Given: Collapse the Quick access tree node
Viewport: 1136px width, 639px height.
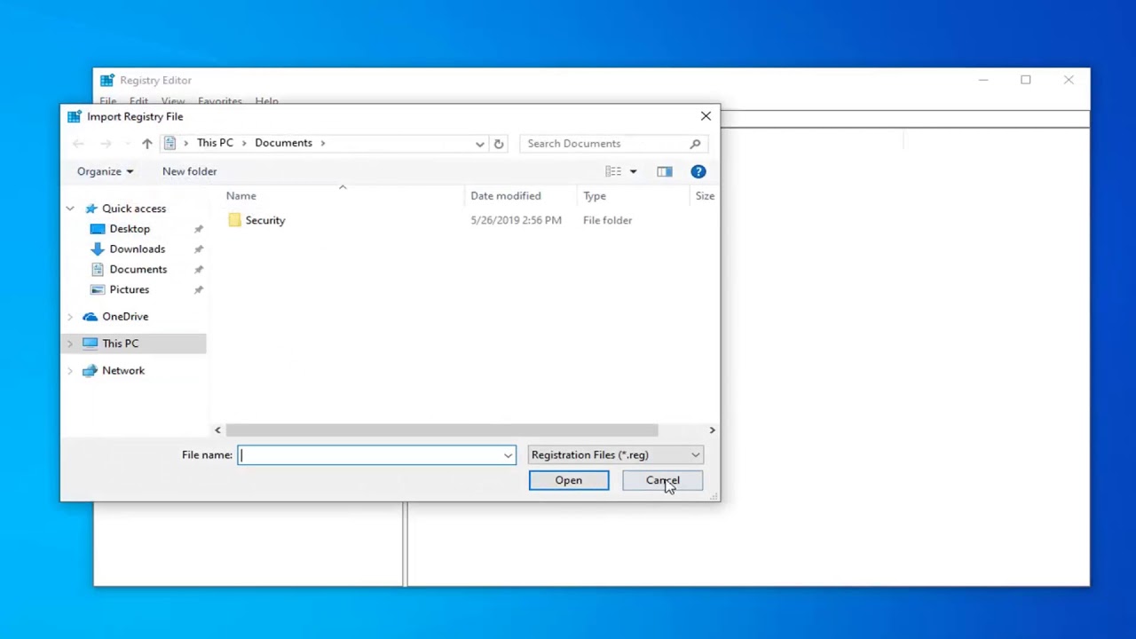Looking at the screenshot, I should coord(70,209).
